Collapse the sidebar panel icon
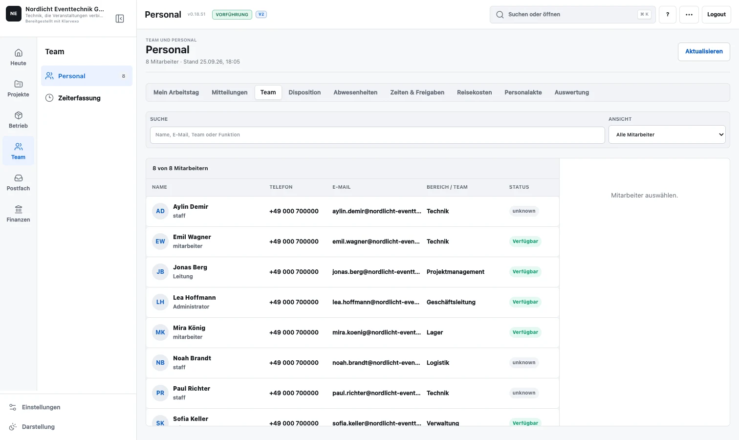Screen dimensions: 739x440 click(120, 19)
